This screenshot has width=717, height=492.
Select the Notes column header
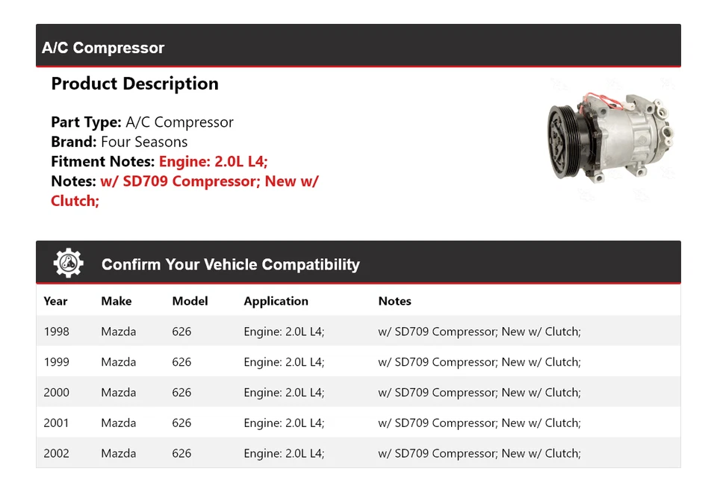[394, 301]
